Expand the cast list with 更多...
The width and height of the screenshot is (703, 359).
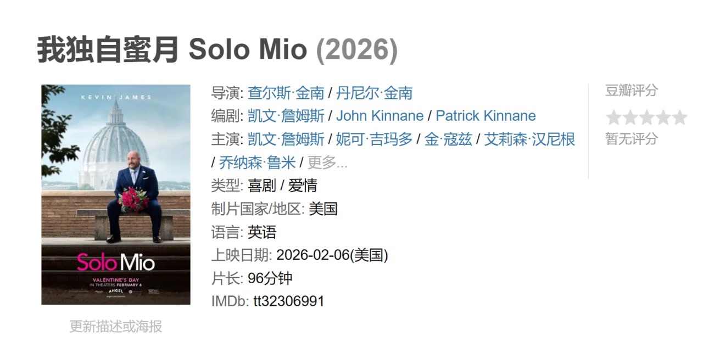click(327, 162)
